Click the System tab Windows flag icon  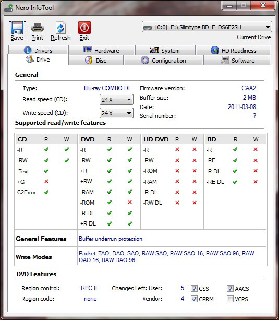point(154,50)
